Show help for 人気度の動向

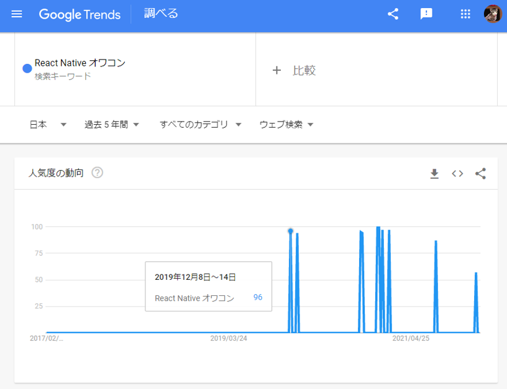coord(98,172)
